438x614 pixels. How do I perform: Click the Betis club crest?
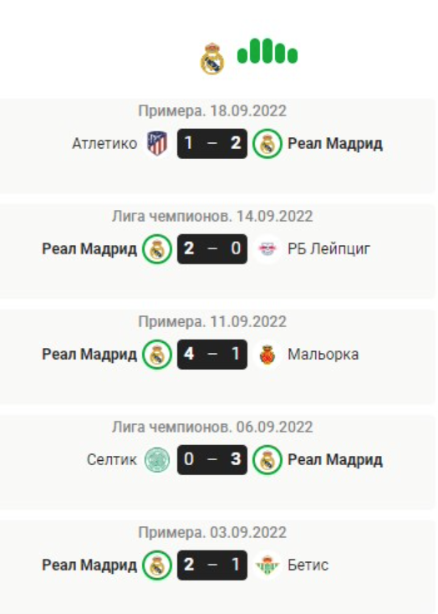267,565
